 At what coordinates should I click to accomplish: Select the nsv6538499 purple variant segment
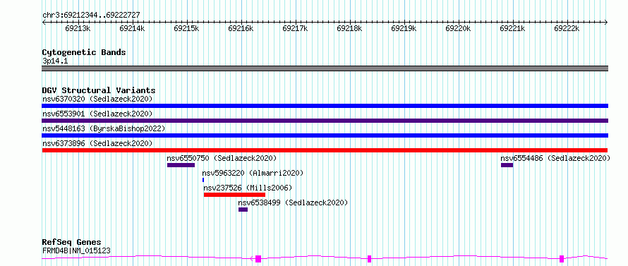pos(243,210)
